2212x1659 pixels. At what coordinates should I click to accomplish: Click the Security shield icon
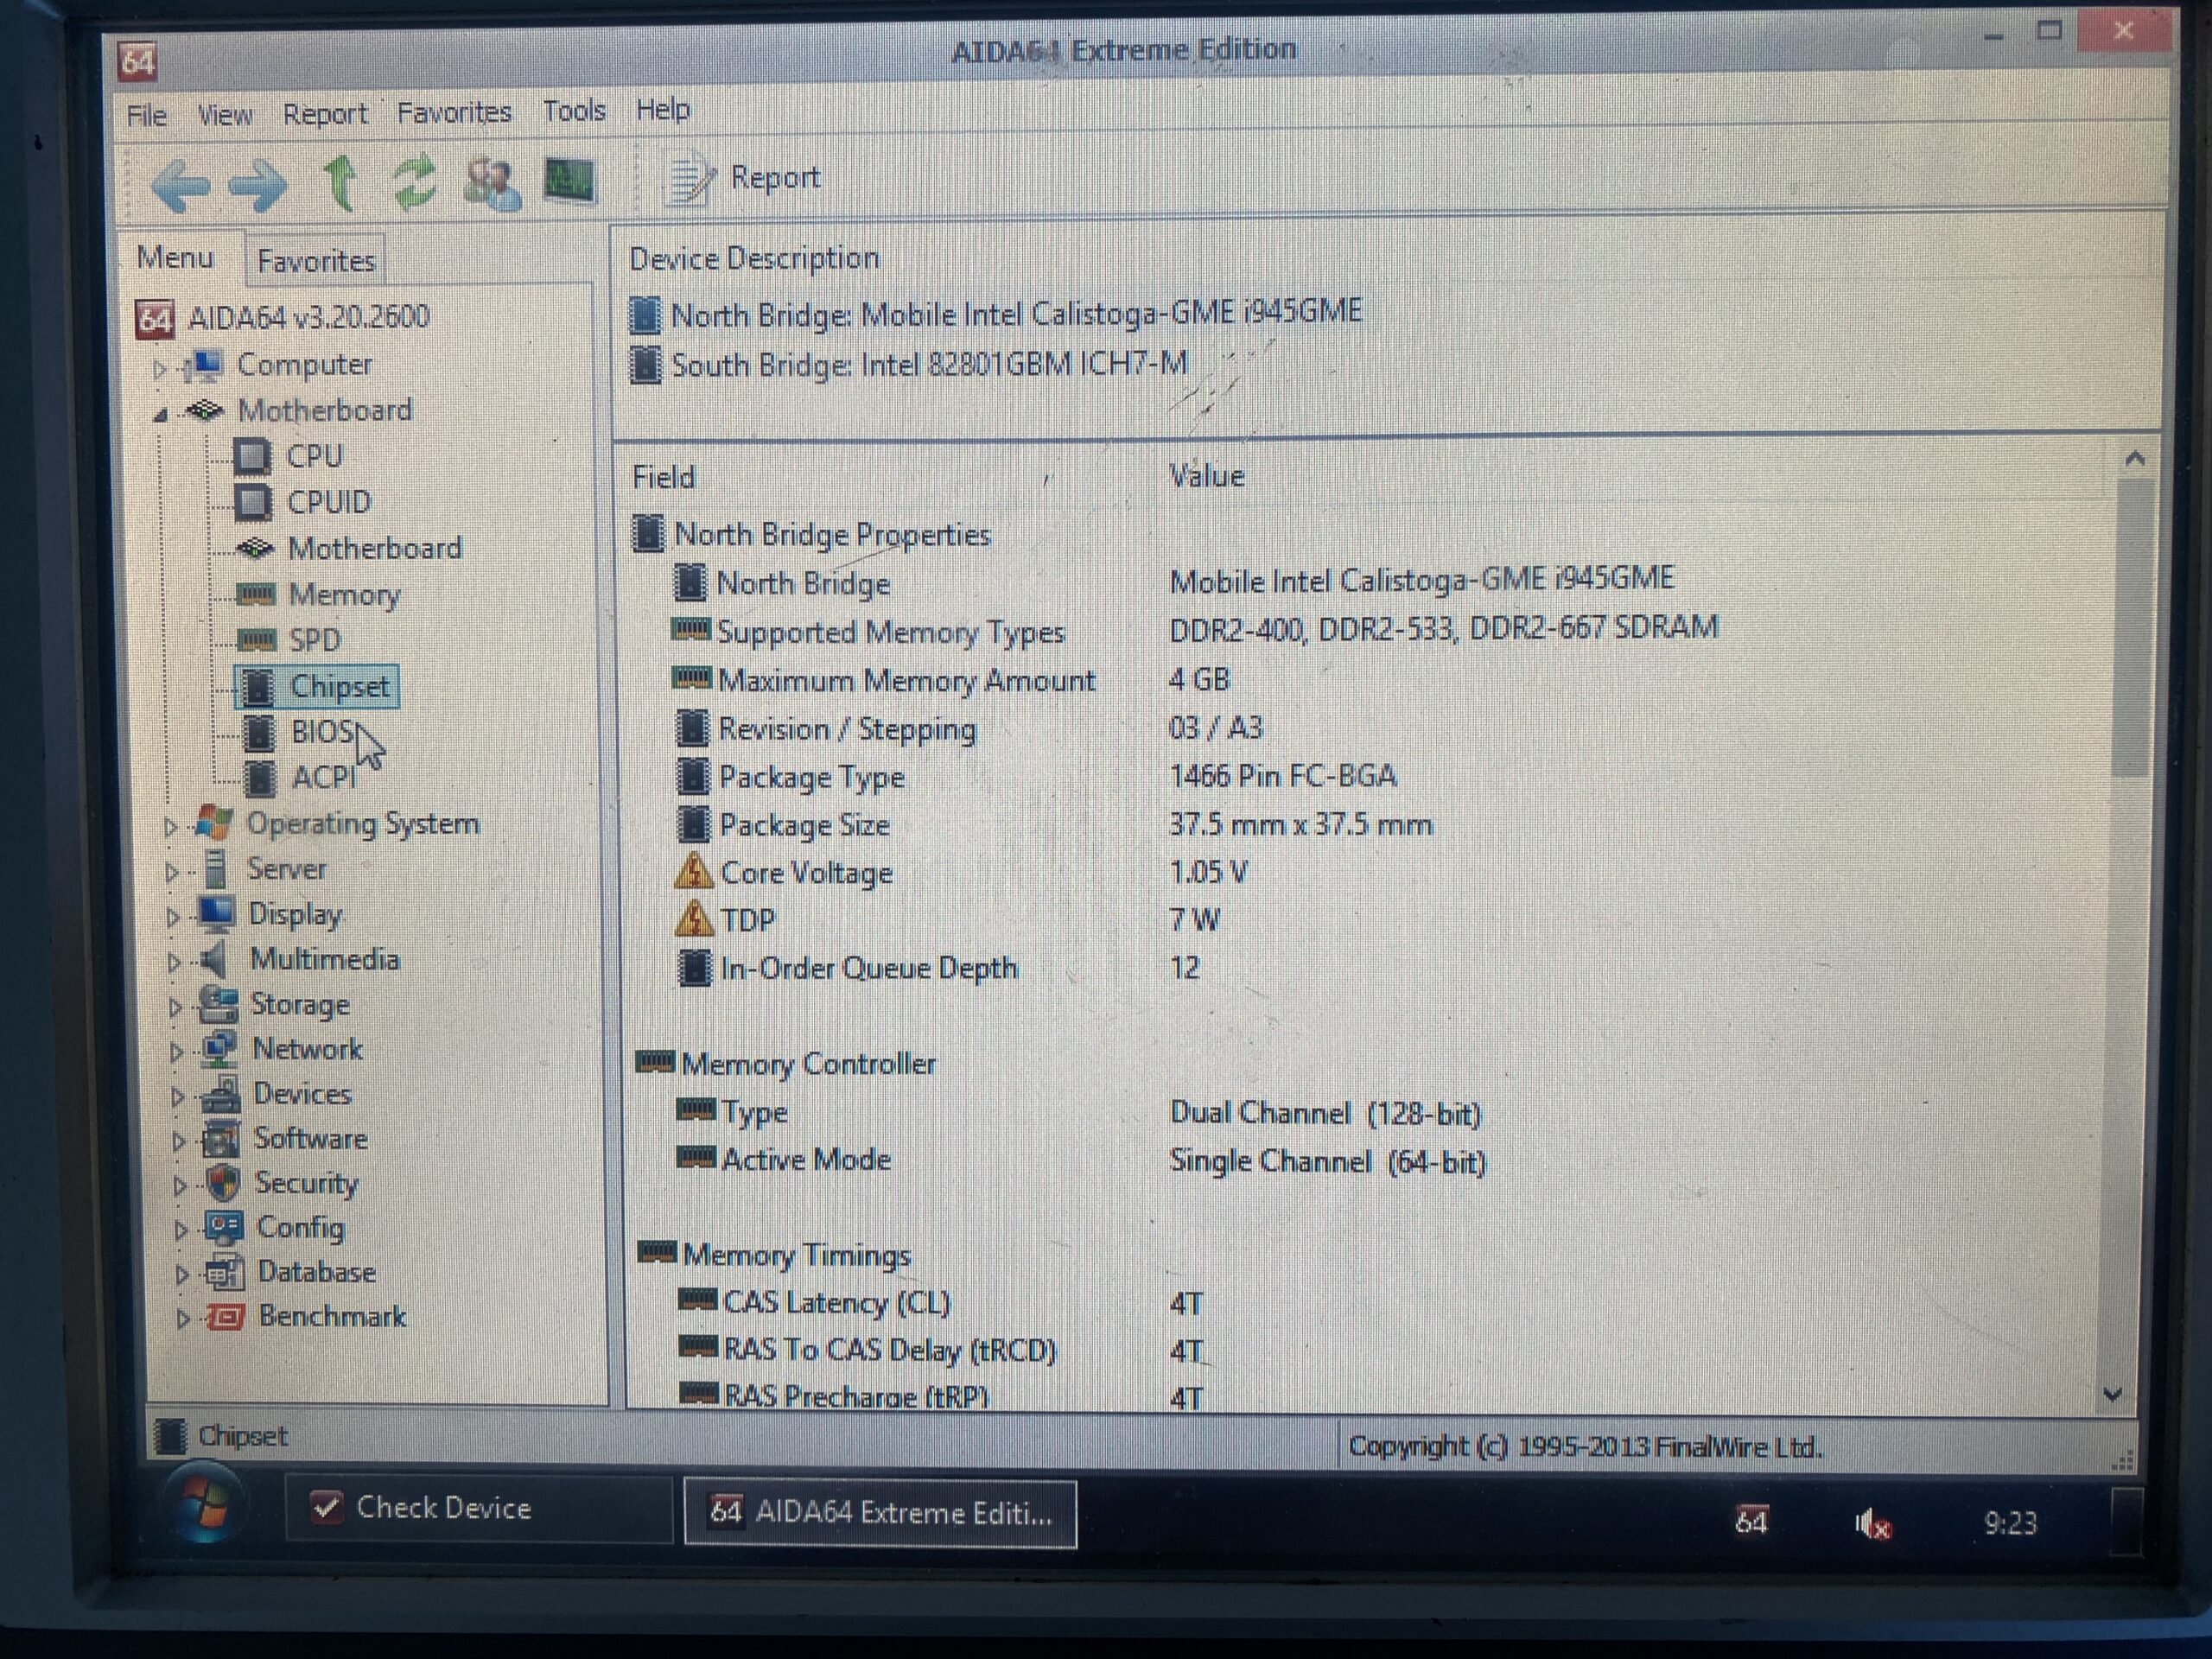click(x=224, y=1183)
